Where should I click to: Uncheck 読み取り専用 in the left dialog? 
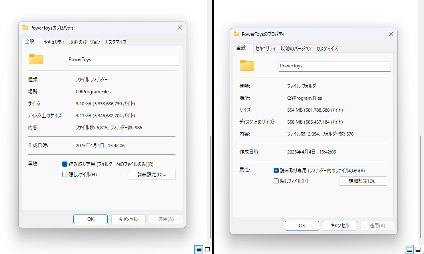(65, 163)
